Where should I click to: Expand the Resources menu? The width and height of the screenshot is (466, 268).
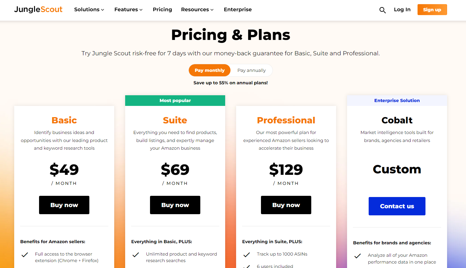[197, 9]
